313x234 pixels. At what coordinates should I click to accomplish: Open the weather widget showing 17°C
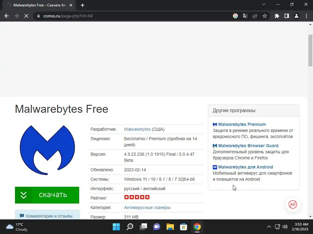point(17,227)
